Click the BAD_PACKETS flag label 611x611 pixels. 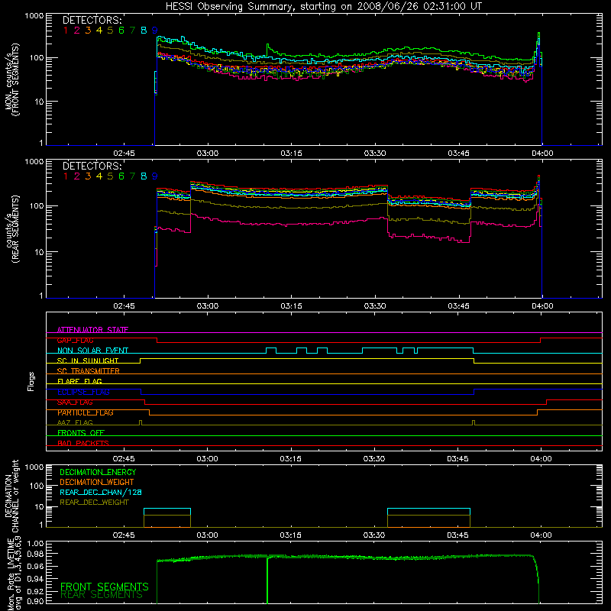(x=83, y=443)
